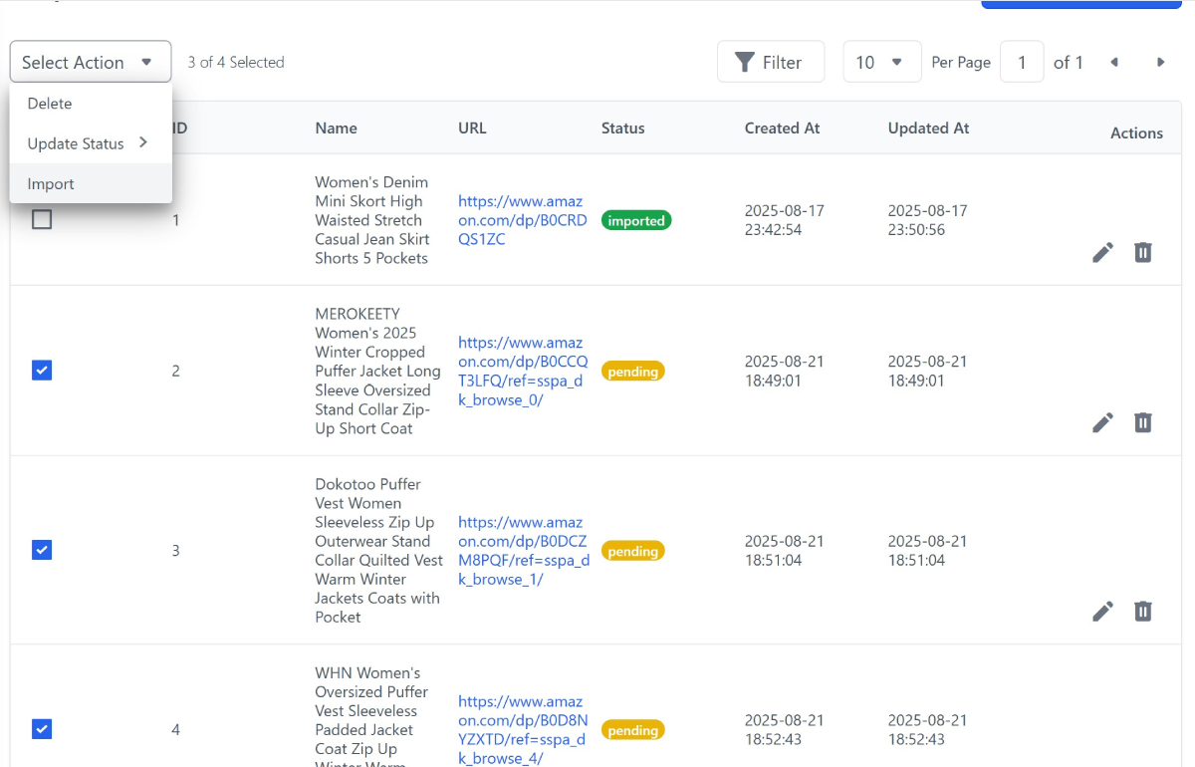Viewport: 1195px width, 767px height.
Task: Click the trash icon for row 1
Action: click(x=1143, y=252)
